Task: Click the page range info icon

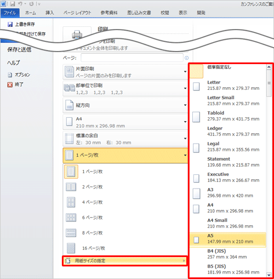Action: click(186, 58)
